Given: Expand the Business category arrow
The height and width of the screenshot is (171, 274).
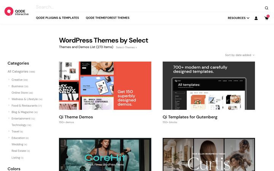Looking at the screenshot, I should coord(9,86).
